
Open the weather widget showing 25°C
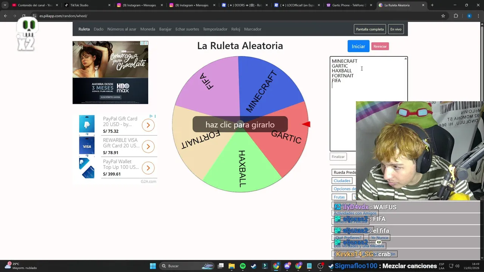pyautogui.click(x=21, y=266)
